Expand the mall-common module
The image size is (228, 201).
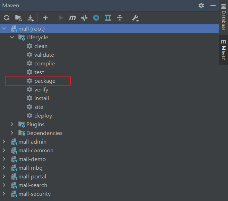[4, 151]
